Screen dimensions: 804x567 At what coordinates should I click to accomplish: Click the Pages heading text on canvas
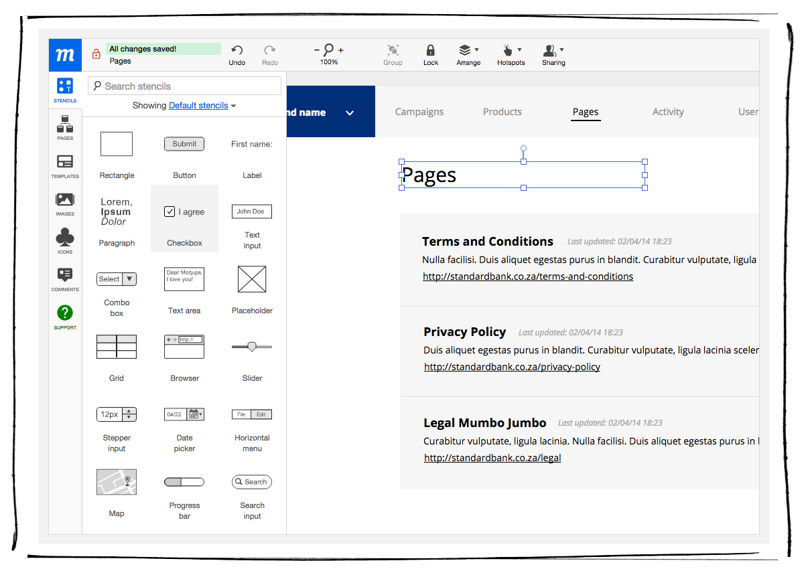point(429,175)
